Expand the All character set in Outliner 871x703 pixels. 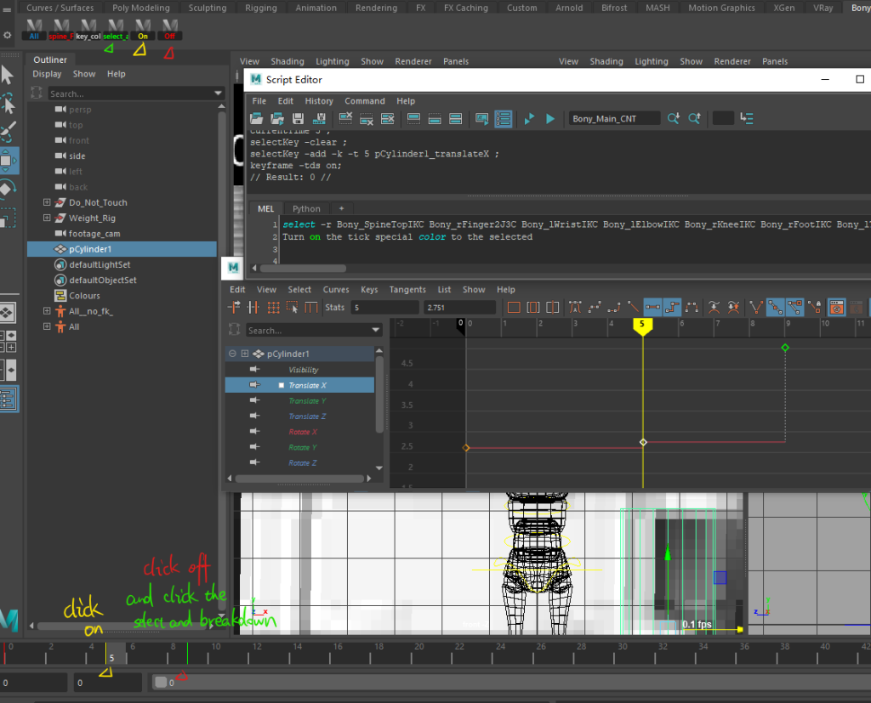[x=47, y=327]
